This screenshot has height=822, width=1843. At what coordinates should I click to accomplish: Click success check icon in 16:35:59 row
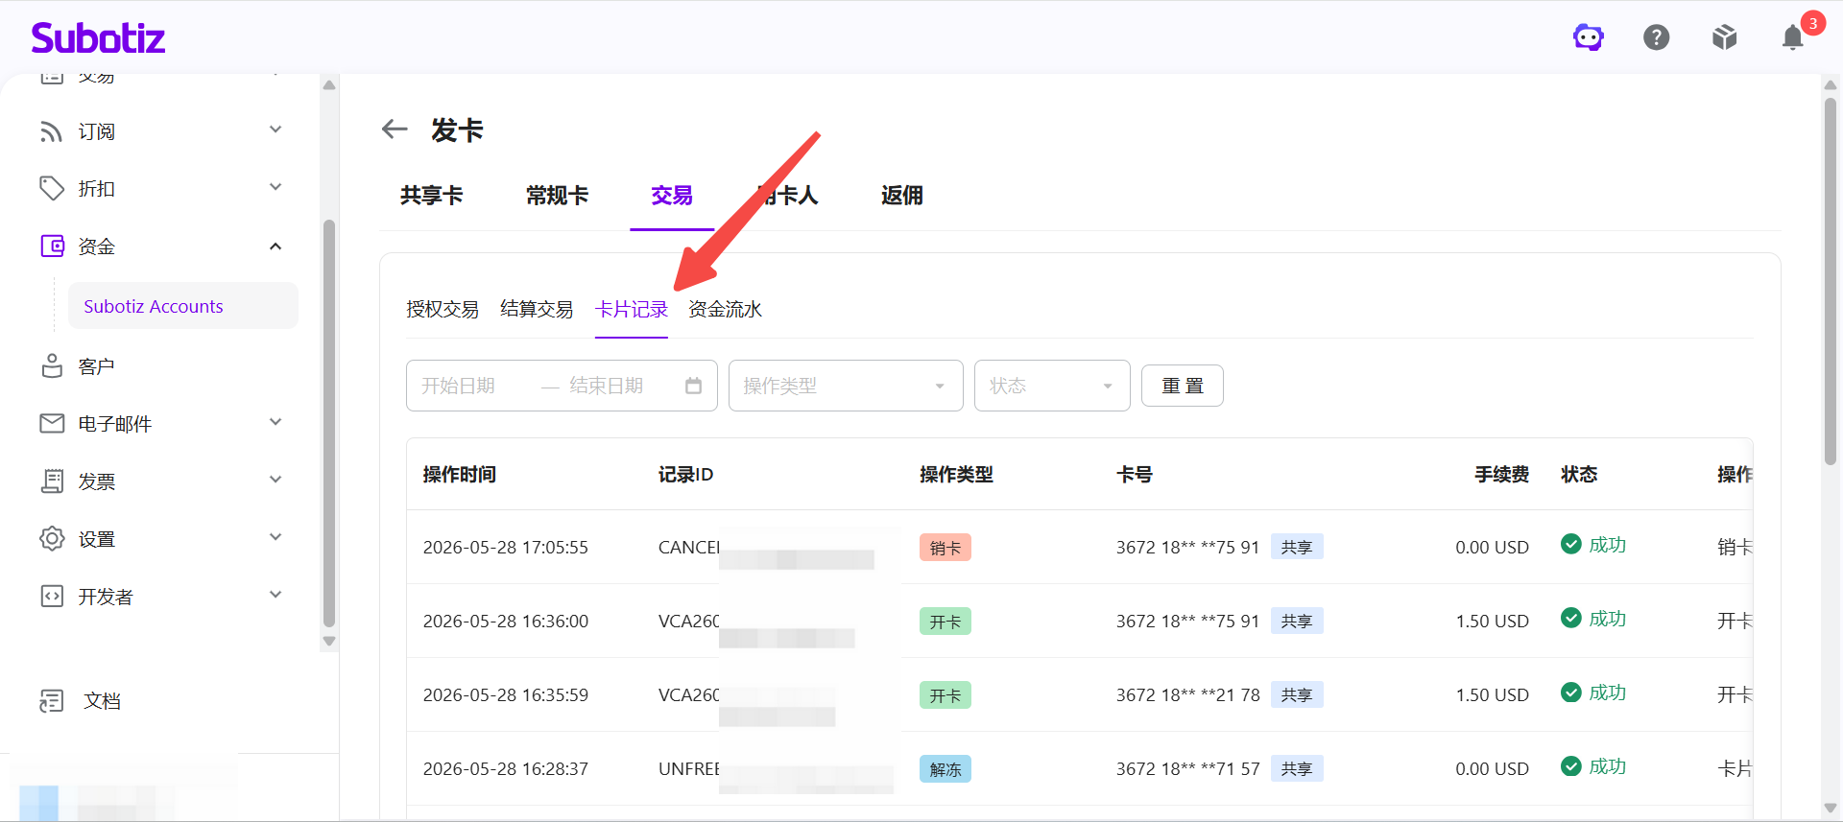point(1571,692)
